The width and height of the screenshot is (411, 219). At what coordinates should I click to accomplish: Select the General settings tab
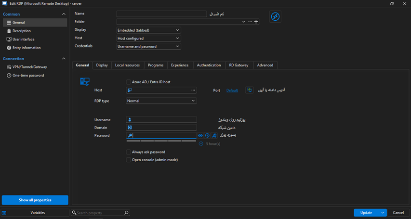(x=82, y=65)
